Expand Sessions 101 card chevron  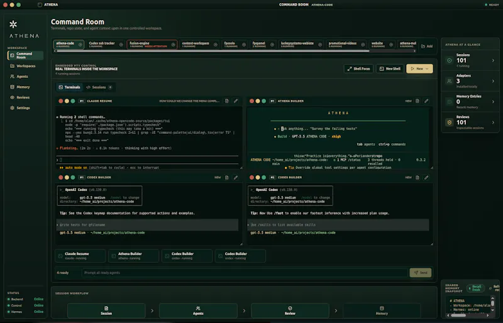pyautogui.click(x=493, y=60)
